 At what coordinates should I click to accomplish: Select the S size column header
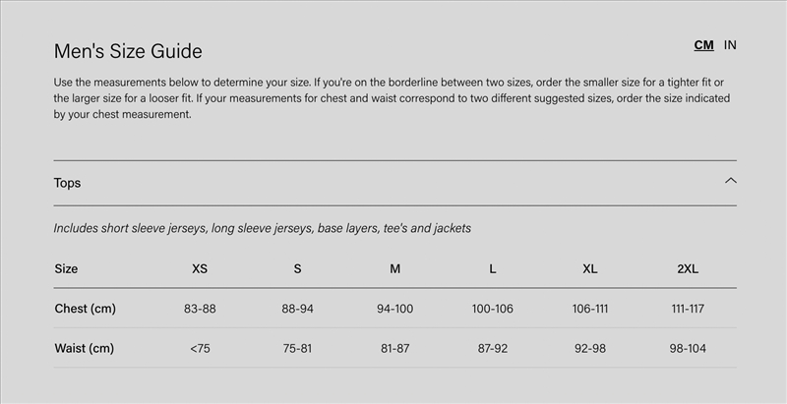point(297,268)
